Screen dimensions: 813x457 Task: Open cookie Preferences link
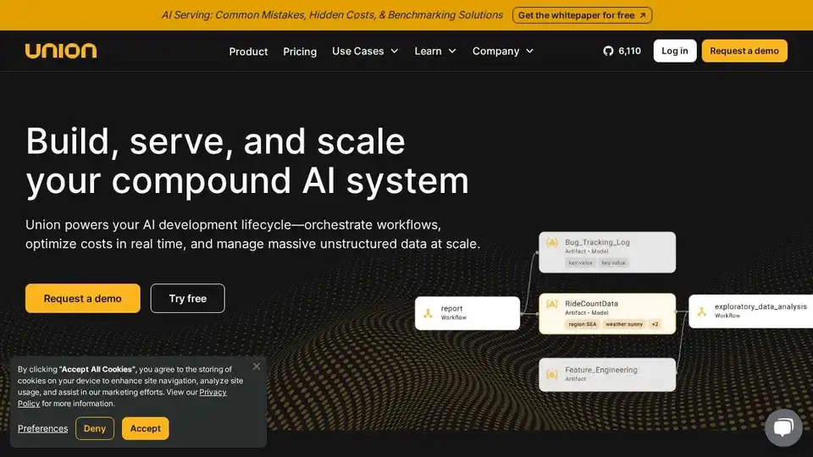(x=42, y=428)
